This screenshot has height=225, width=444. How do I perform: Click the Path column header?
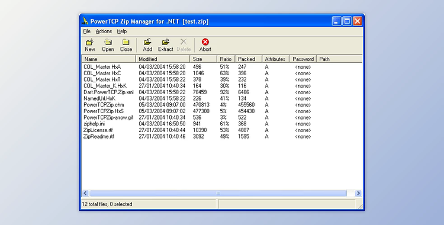click(x=339, y=59)
